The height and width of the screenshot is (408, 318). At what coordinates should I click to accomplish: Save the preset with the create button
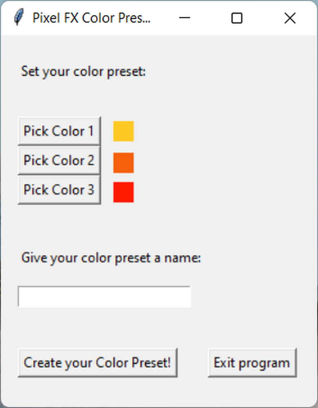pos(97,362)
